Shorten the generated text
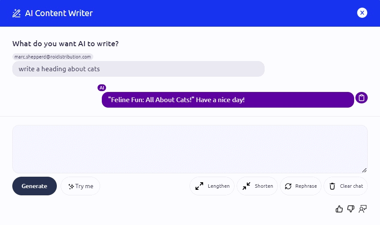 [x=257, y=186]
